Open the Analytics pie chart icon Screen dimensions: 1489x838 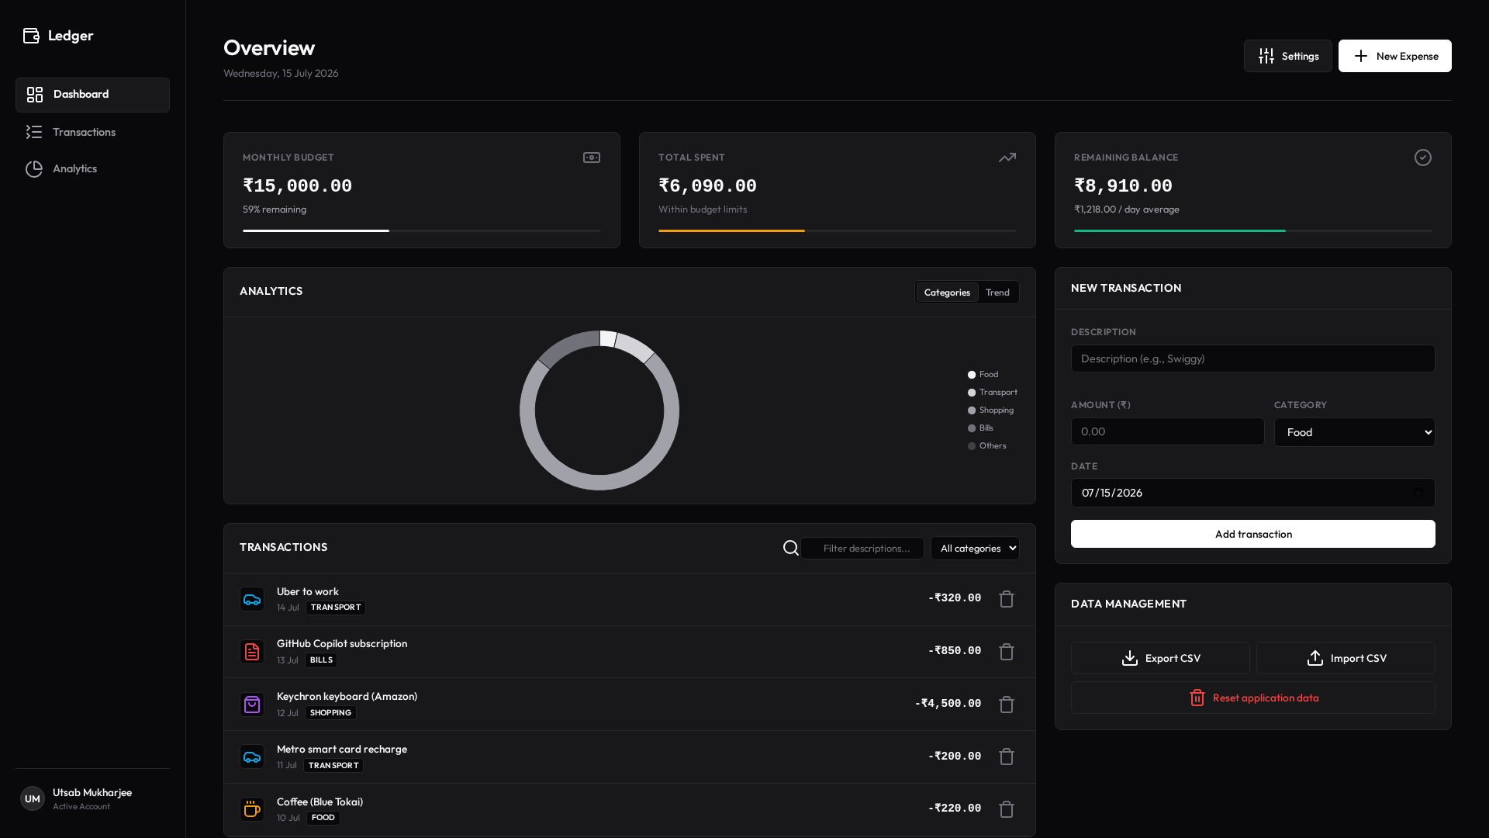34,169
